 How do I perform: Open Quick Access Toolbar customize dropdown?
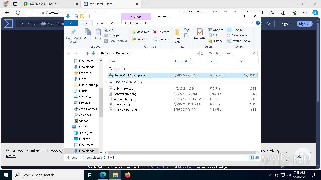point(87,16)
